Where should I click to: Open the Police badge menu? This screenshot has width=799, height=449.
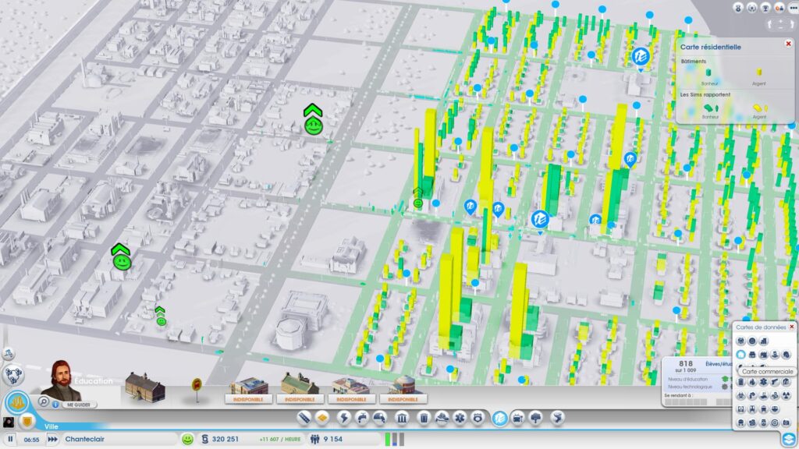point(478,418)
